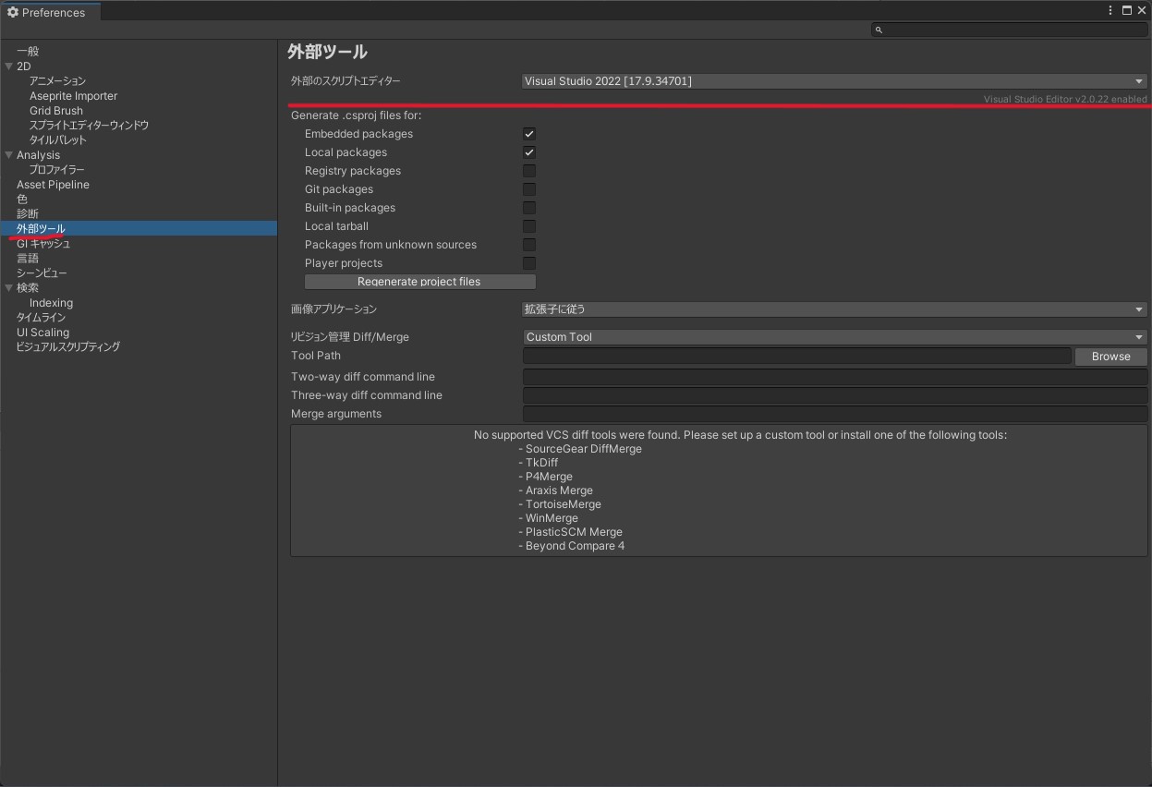Select the 外部ツール category
The image size is (1152, 787).
tap(41, 228)
